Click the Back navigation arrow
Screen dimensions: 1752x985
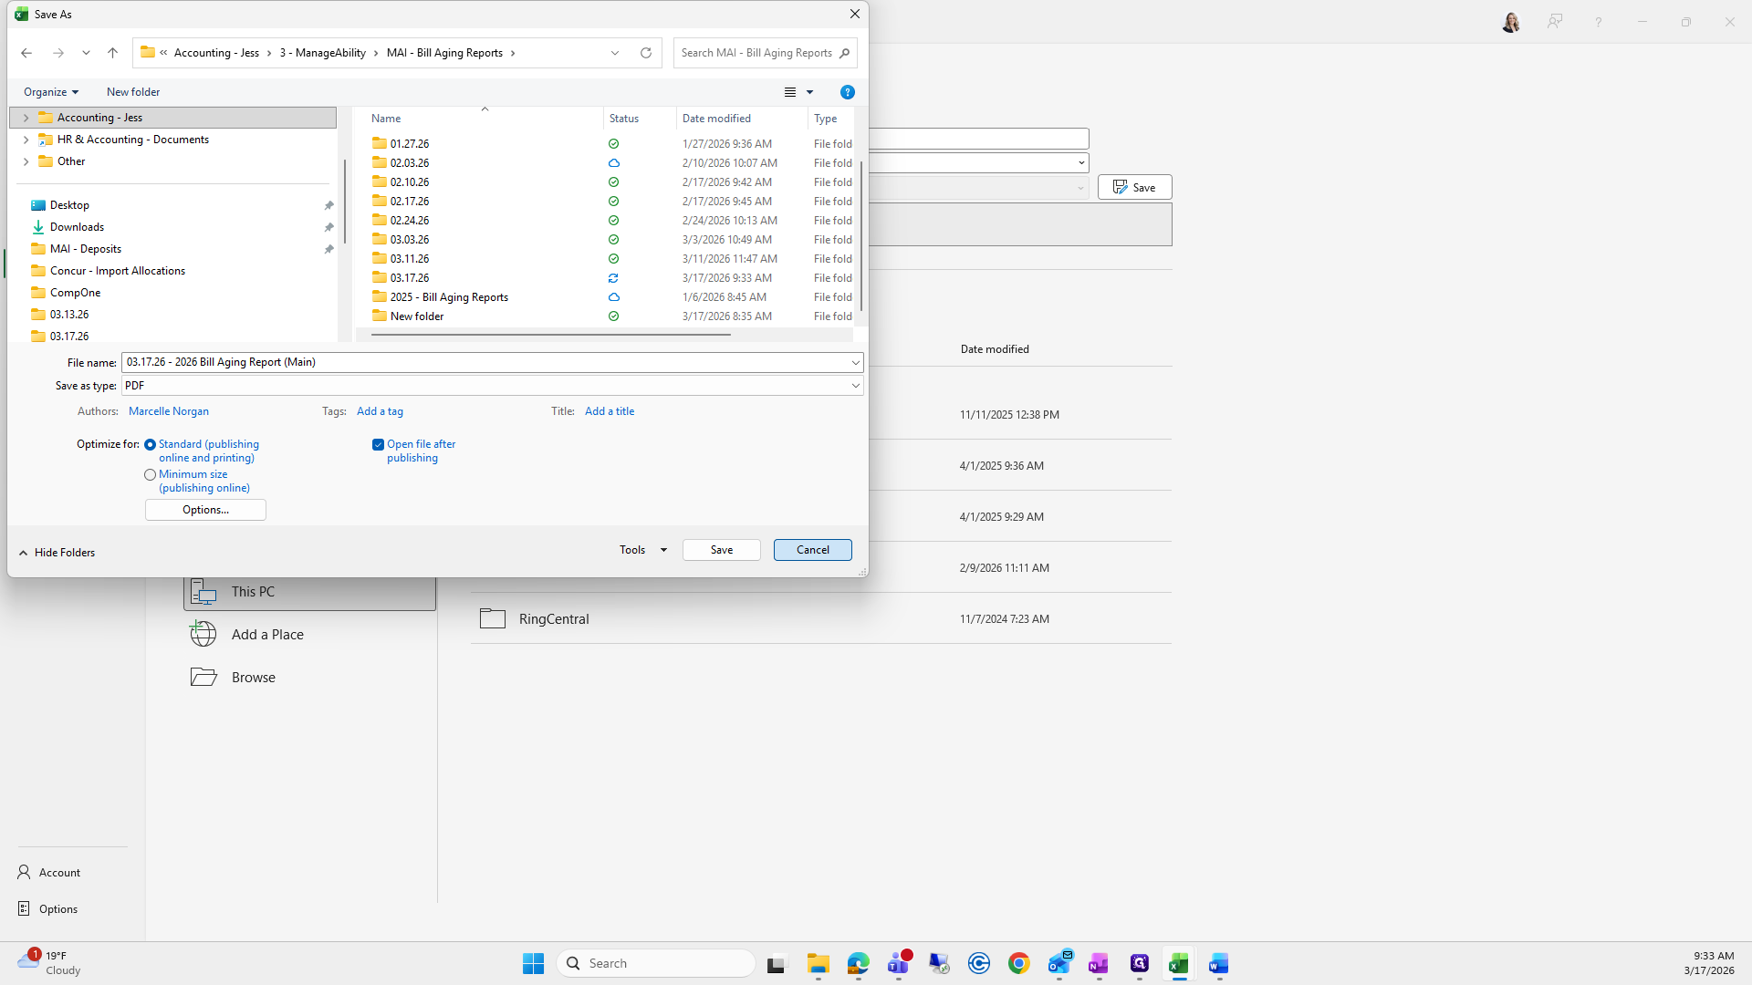coord(26,53)
